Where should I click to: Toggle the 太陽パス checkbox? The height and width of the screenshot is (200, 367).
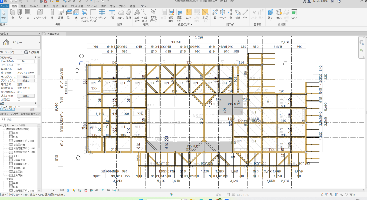(x=19, y=100)
